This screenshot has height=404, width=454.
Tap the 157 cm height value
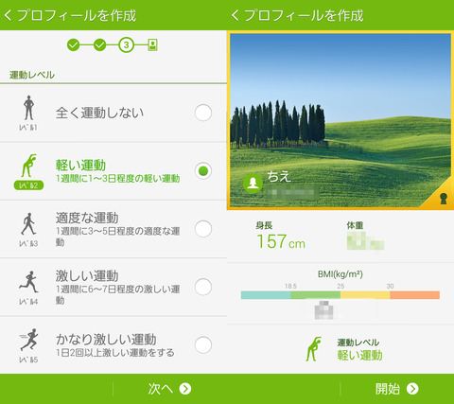click(x=281, y=242)
